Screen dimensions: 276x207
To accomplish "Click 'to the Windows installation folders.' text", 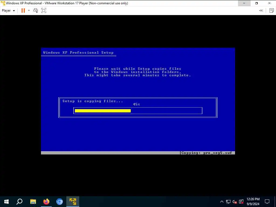I will [x=138, y=72].
